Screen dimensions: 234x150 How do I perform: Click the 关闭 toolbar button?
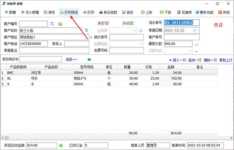tap(224, 12)
